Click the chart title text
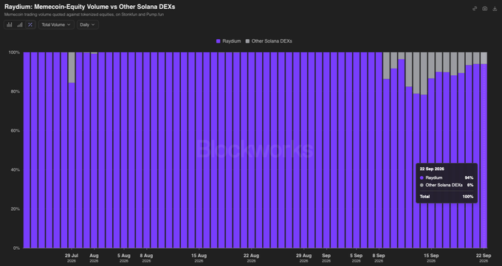The height and width of the screenshot is (266, 502). [89, 7]
